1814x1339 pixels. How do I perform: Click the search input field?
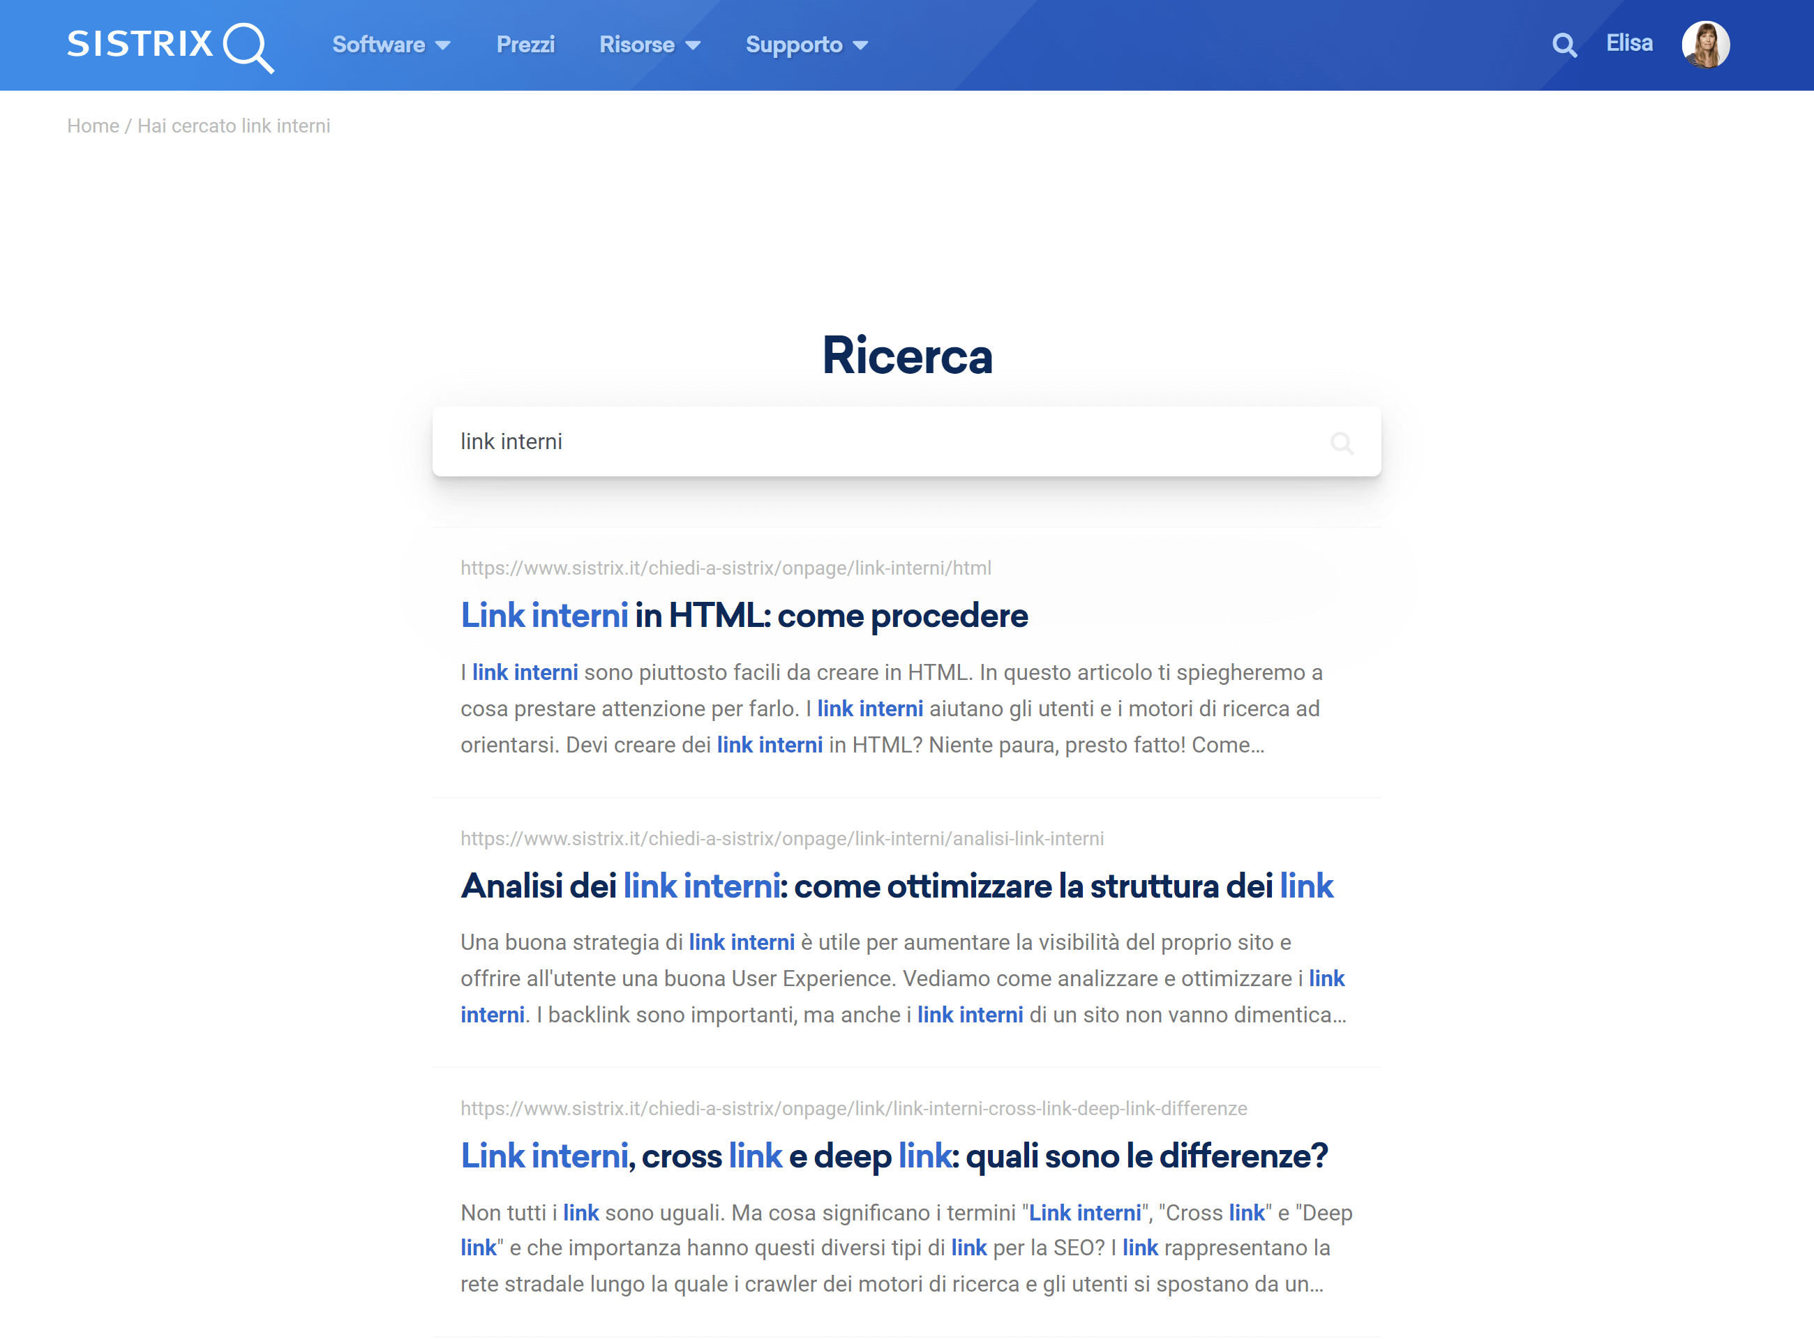(x=907, y=442)
